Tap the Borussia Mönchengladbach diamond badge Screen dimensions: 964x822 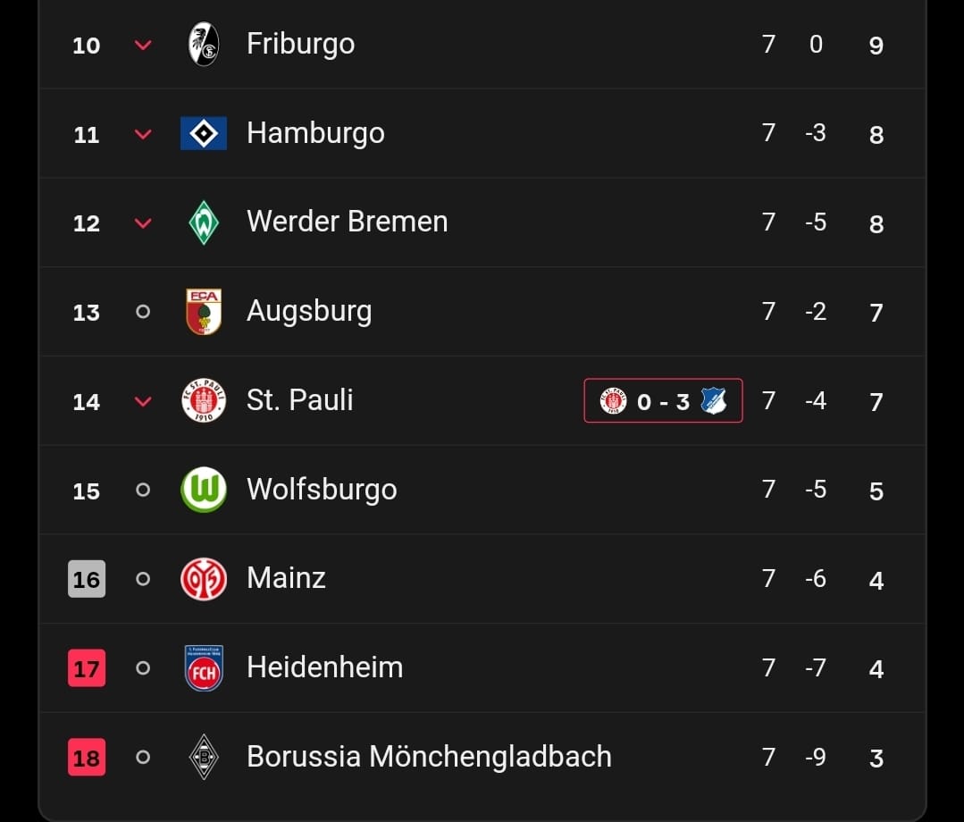(204, 757)
